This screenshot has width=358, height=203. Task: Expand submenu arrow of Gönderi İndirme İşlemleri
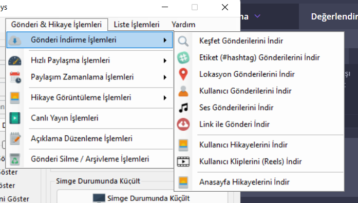[165, 40]
